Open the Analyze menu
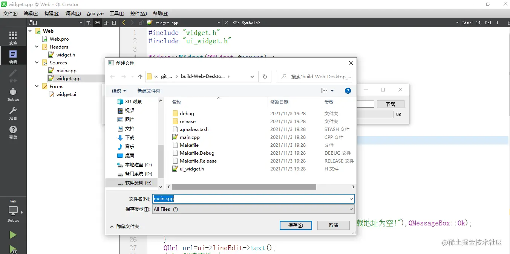 (95, 14)
